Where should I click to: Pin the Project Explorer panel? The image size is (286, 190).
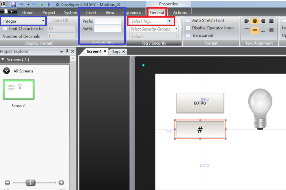pyautogui.click(x=67, y=51)
